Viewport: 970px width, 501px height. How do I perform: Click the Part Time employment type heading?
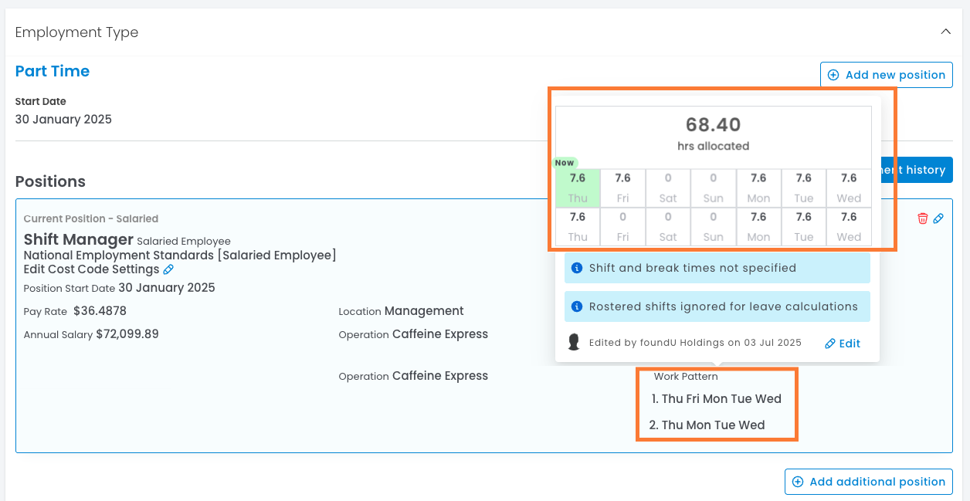(53, 71)
